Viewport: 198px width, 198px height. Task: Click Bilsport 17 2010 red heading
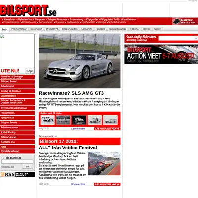[x=80, y=141]
